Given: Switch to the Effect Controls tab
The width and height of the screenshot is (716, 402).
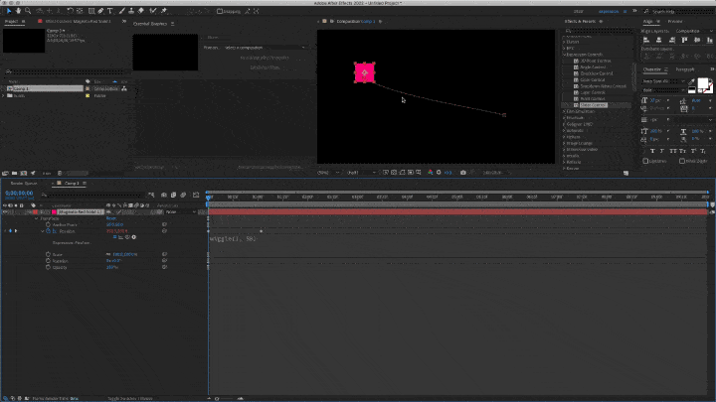Looking at the screenshot, I should coord(79,22).
